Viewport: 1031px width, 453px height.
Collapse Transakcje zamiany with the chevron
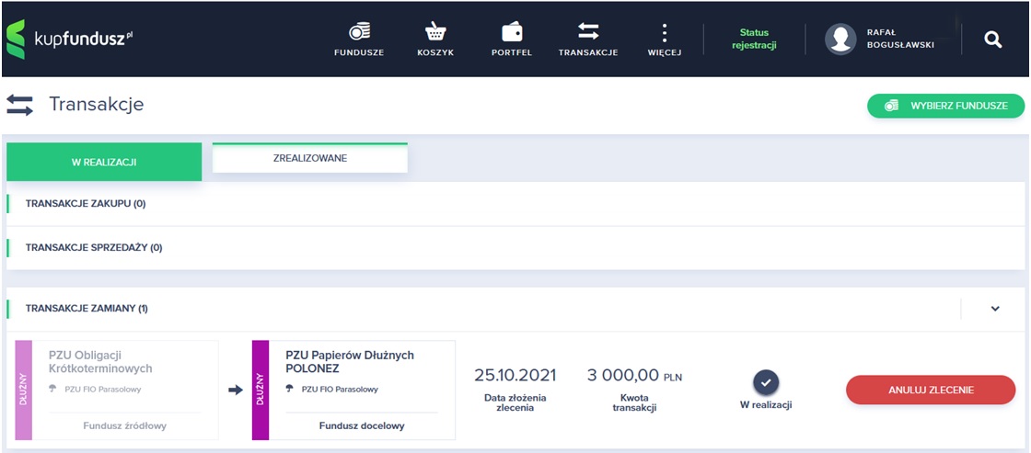[x=995, y=308]
